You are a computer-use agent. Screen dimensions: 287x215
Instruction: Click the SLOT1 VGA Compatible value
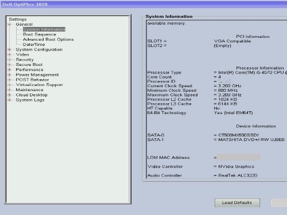tap(232, 41)
